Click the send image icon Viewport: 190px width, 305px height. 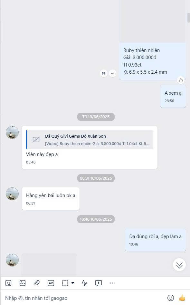click(23, 283)
